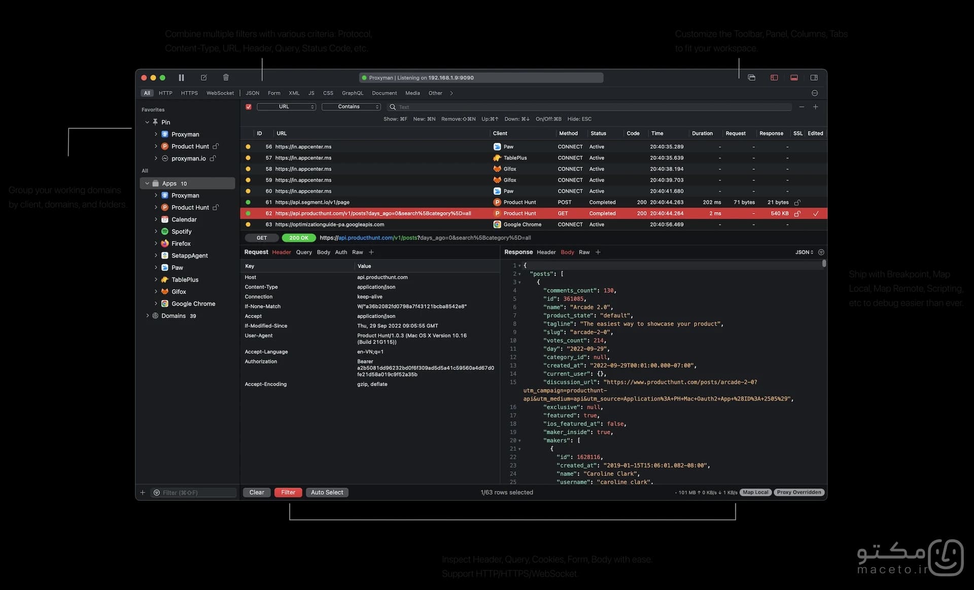Click the 200 OK status badge

click(x=299, y=237)
